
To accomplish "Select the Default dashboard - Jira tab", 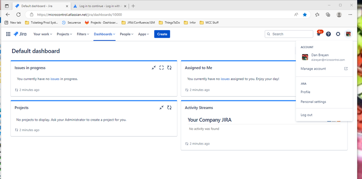I will pos(42,6).
